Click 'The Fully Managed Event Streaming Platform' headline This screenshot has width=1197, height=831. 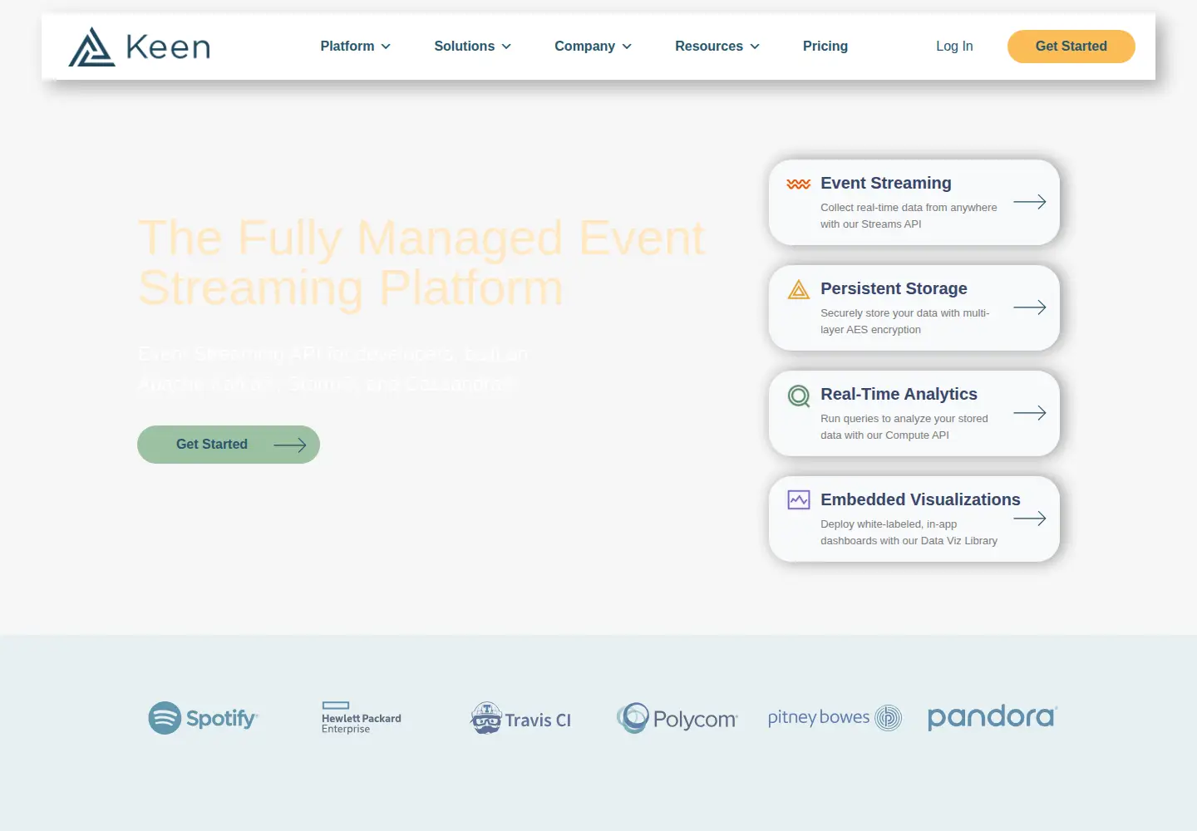pos(421,263)
